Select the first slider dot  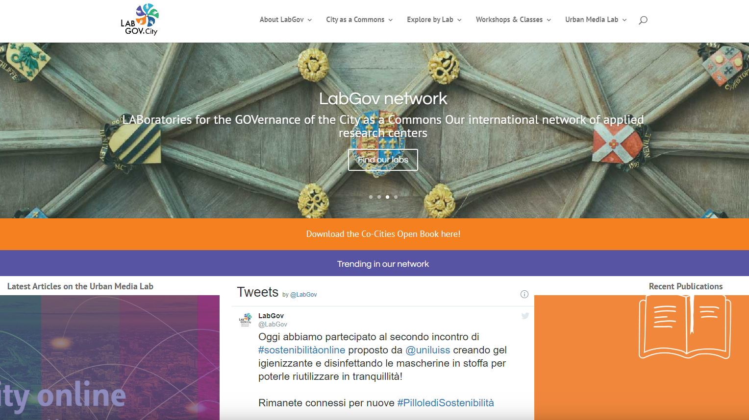coord(371,197)
